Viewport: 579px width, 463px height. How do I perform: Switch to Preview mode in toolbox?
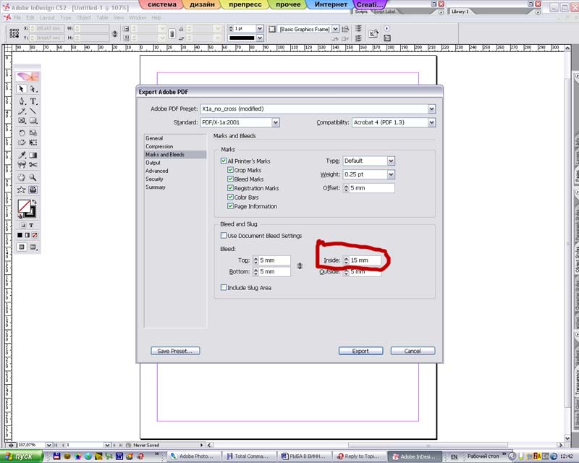[x=33, y=247]
